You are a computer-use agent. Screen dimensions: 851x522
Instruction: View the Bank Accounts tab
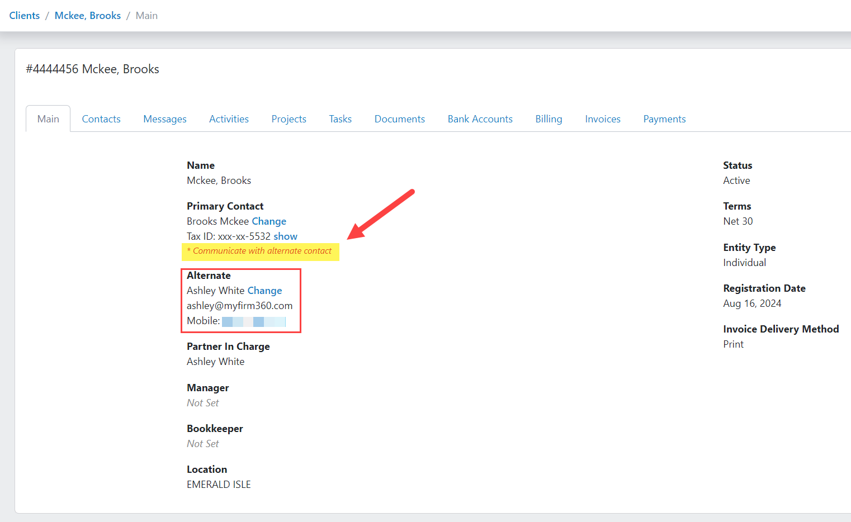tap(480, 118)
